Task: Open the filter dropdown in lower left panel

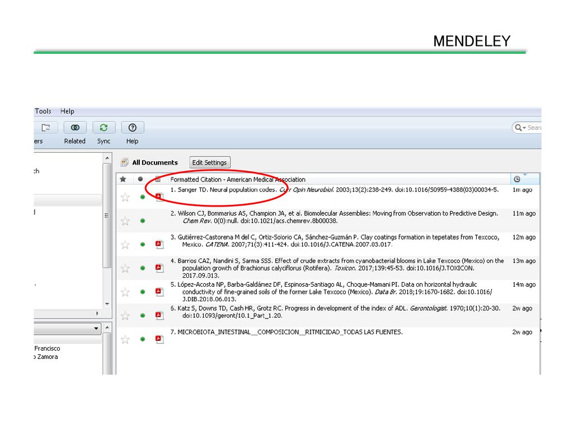Action: 96,328
